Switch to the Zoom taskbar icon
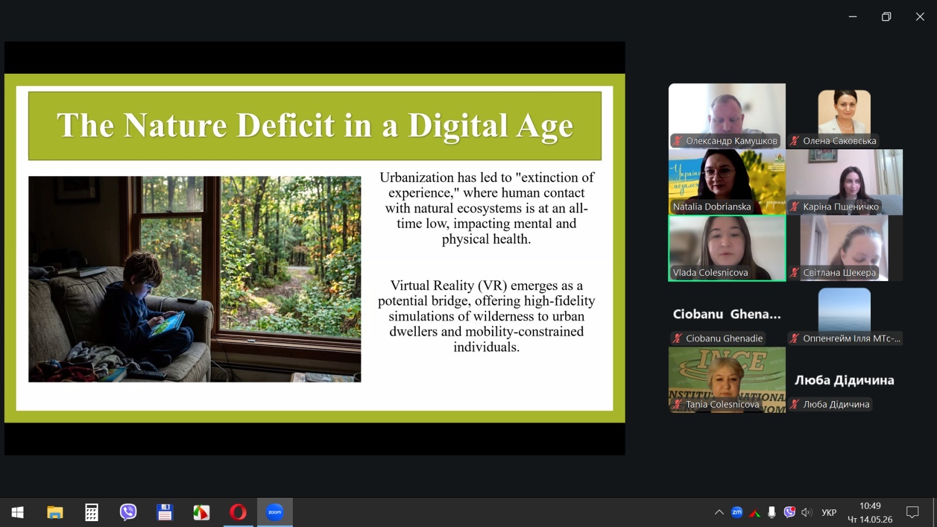This screenshot has width=937, height=527. (275, 512)
